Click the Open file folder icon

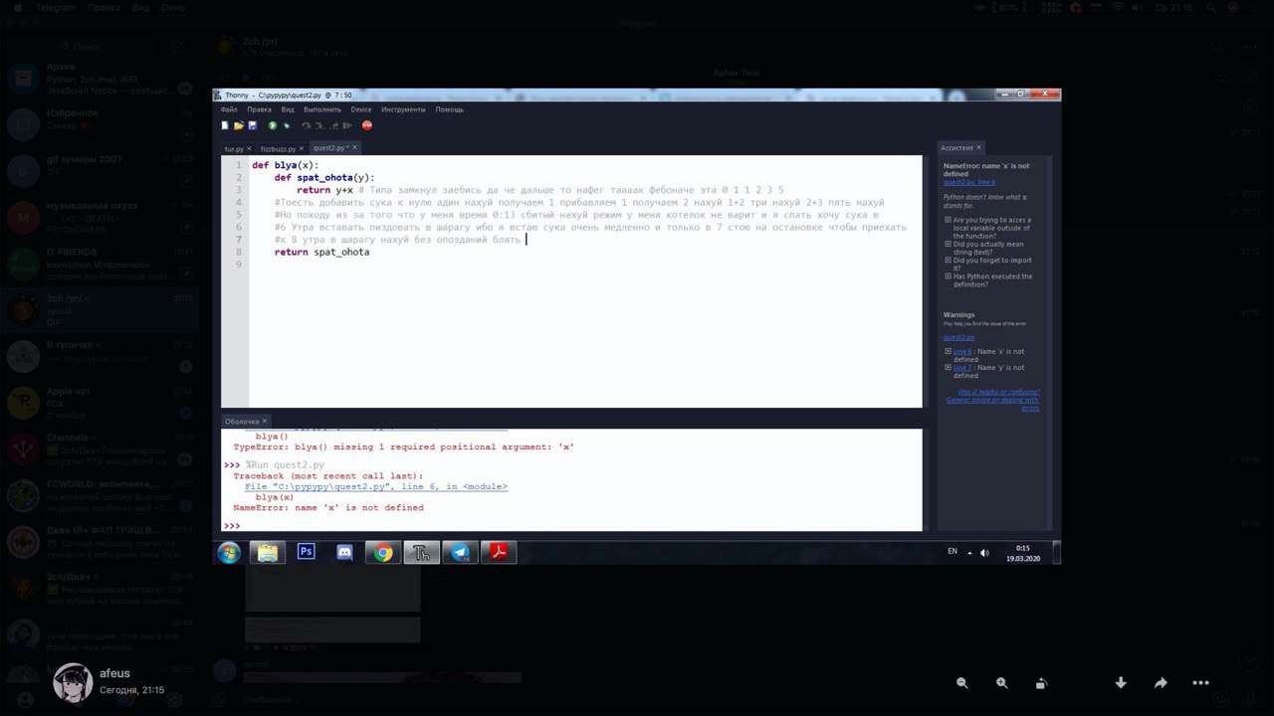tap(239, 125)
